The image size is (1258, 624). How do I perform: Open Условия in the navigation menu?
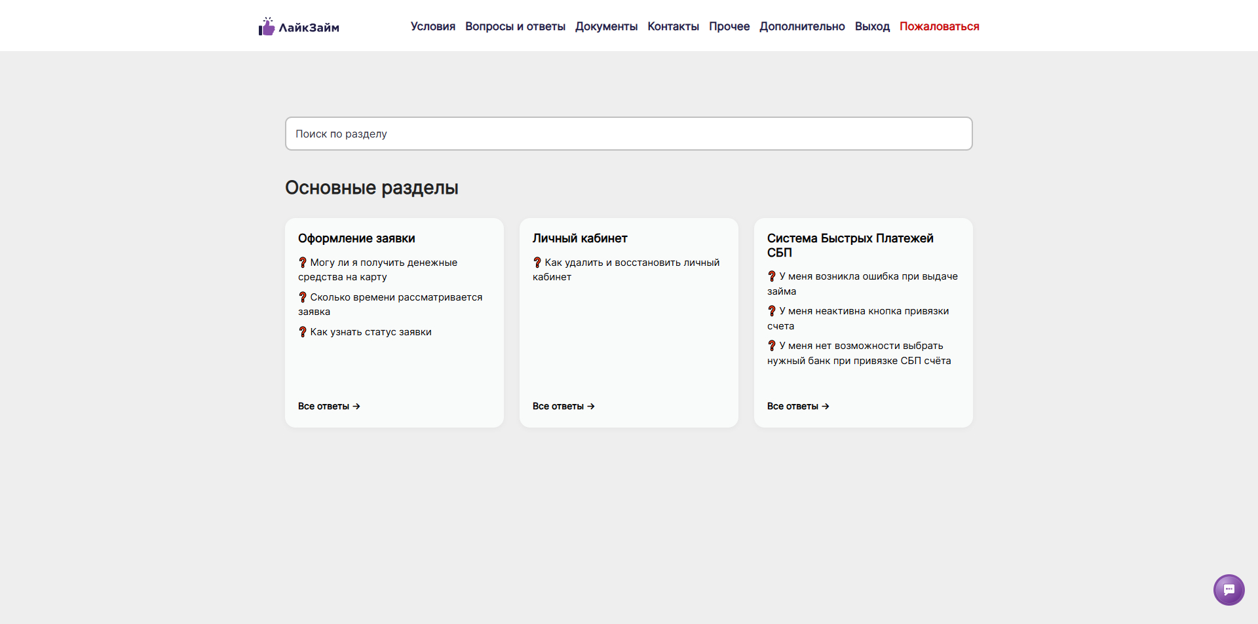[x=432, y=26]
